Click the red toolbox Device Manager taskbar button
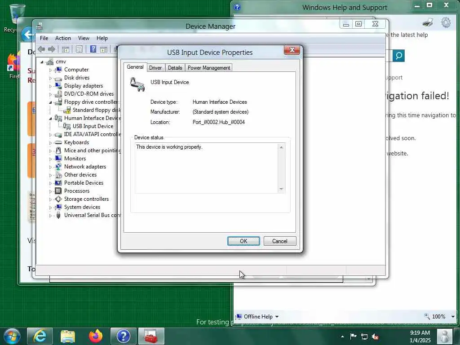This screenshot has height=345, width=460. pos(151,336)
